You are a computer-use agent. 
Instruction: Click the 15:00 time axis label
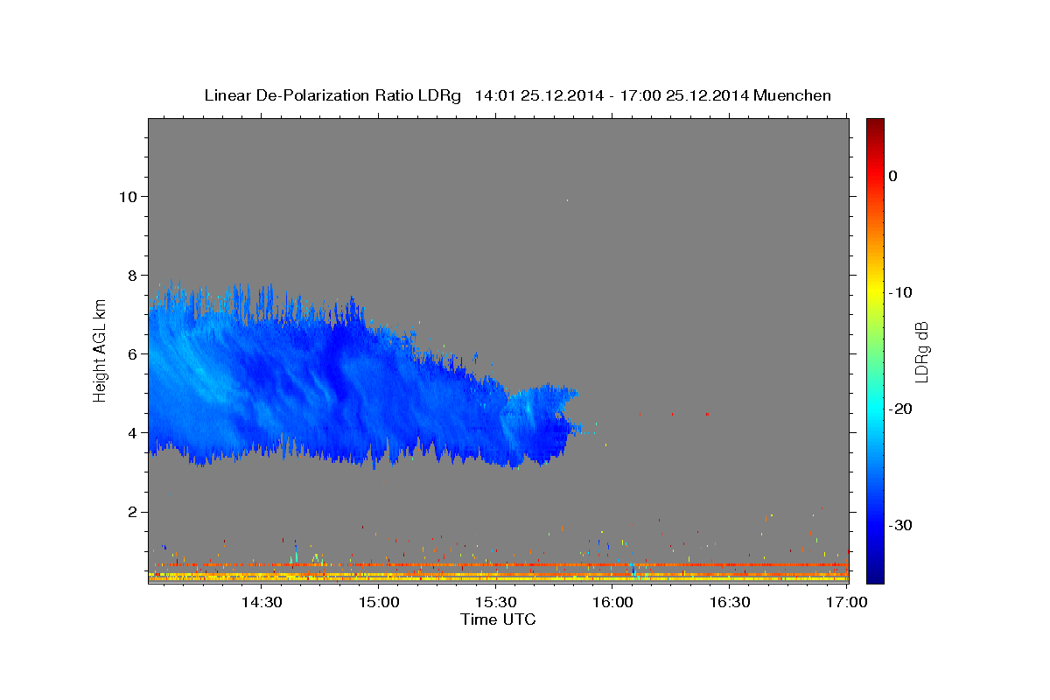coord(379,602)
